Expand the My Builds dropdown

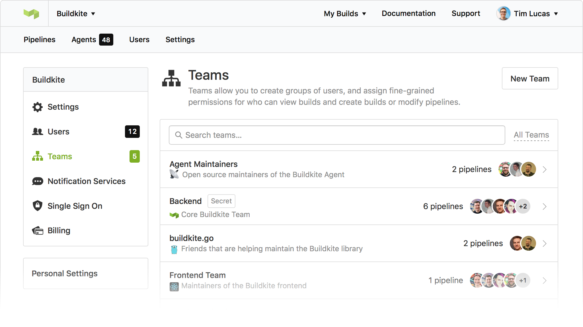click(x=345, y=13)
